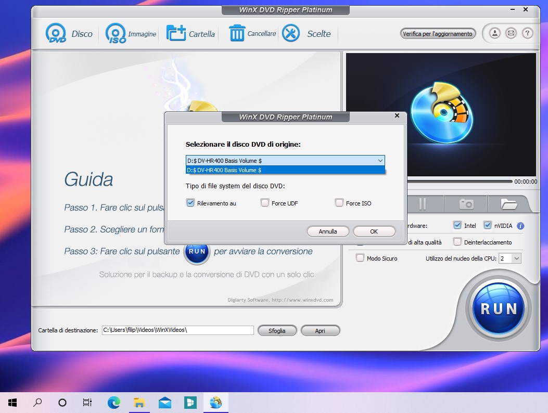Open the Scelte options icon

[x=291, y=33]
